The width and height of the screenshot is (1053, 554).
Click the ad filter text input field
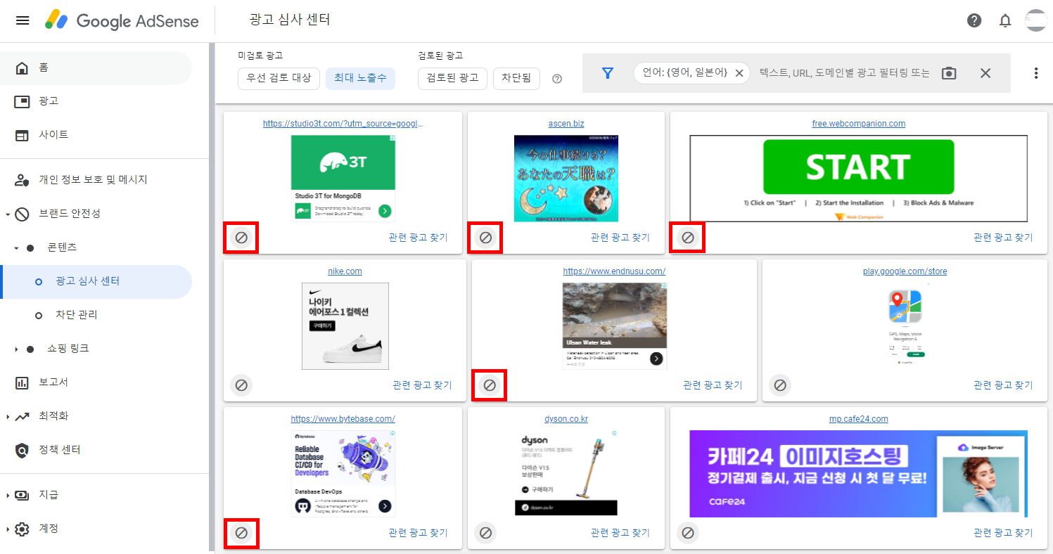(844, 73)
